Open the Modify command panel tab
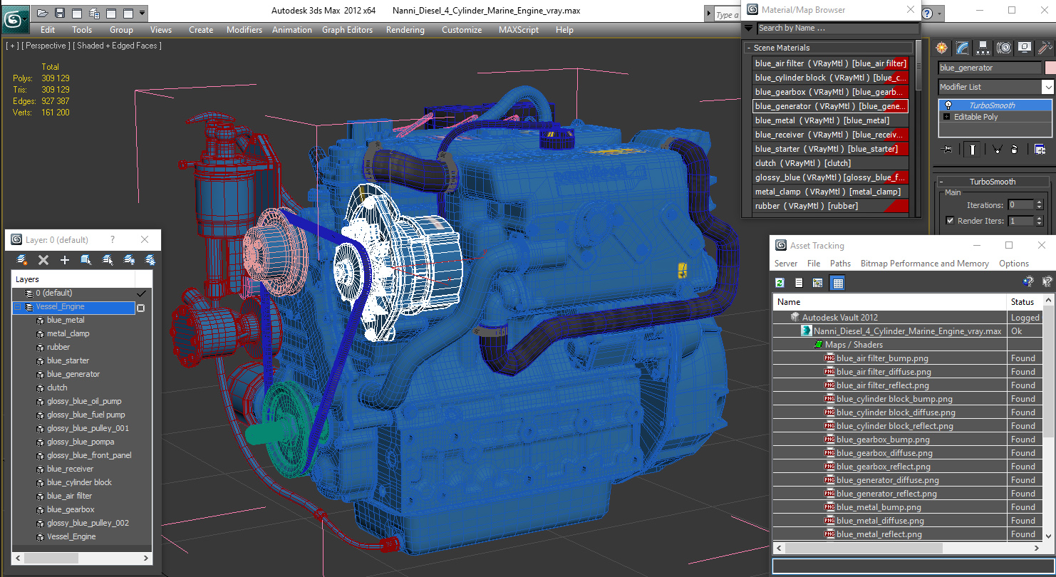 coord(963,48)
